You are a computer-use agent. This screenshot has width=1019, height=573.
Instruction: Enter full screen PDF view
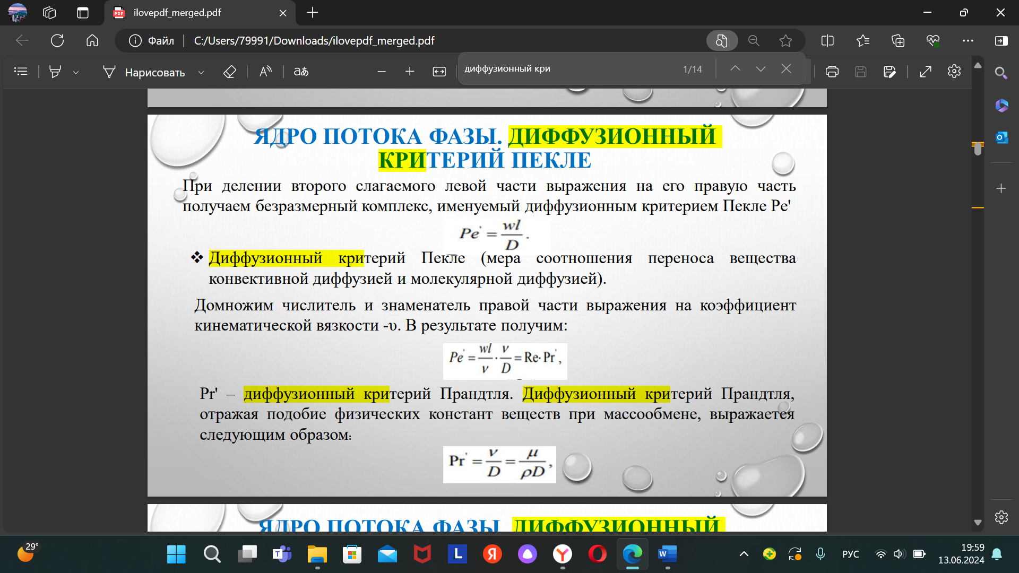point(926,72)
